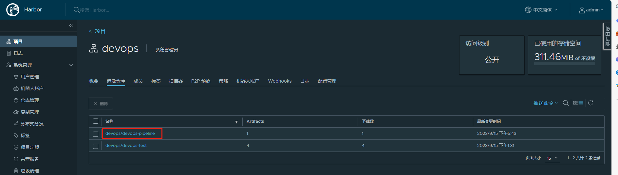The height and width of the screenshot is (175, 618).
Task: Open 机器人账户 in the sidebar
Action: (32, 88)
